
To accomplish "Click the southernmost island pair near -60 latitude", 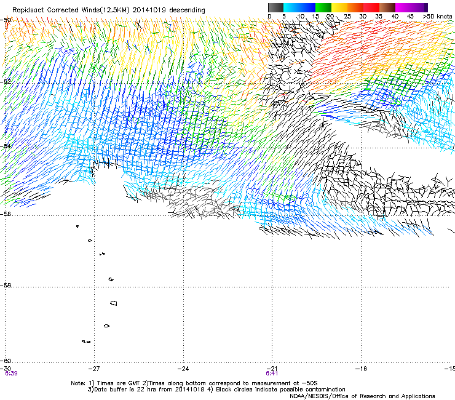I will coord(86,342).
